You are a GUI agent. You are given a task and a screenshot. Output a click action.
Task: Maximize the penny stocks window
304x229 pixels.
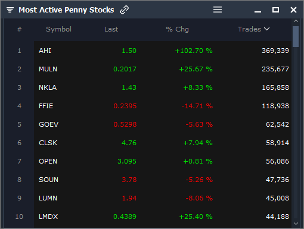click(275, 10)
